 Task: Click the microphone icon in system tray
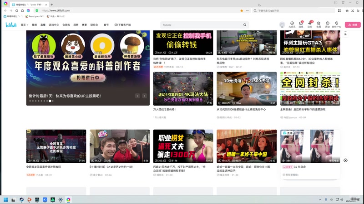click(x=326, y=199)
